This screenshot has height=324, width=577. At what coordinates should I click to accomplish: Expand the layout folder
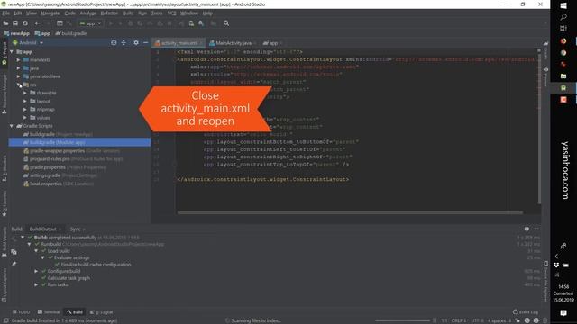coord(25,102)
